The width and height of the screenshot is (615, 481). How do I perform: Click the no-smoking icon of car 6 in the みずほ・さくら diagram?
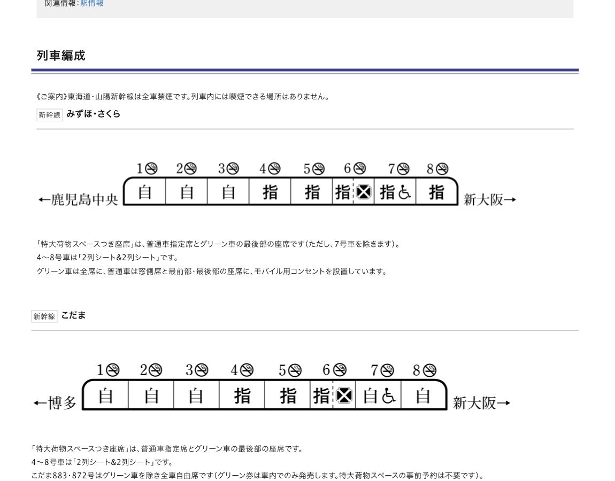(x=359, y=168)
